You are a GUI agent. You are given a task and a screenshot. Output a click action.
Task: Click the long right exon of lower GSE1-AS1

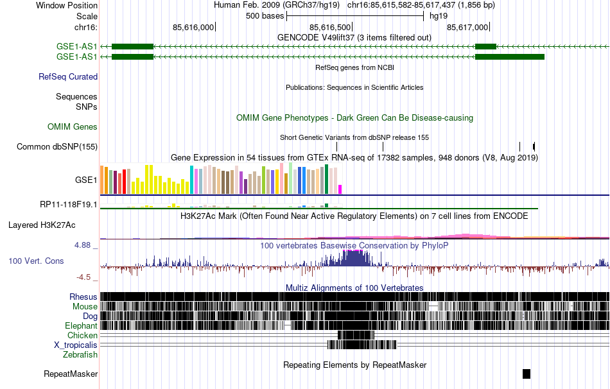click(510, 56)
